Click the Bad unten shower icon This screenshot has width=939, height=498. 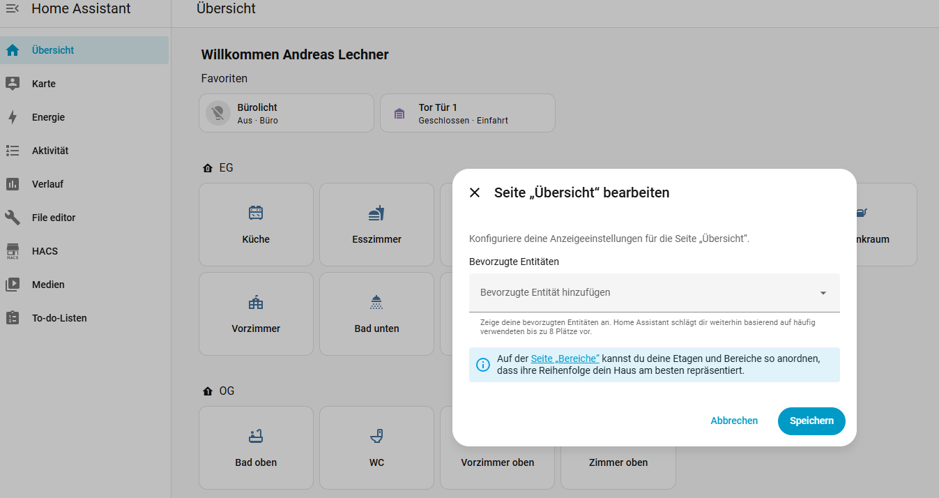click(x=376, y=302)
